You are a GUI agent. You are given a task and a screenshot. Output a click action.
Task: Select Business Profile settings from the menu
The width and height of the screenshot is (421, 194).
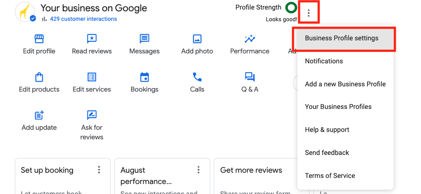[x=342, y=38]
